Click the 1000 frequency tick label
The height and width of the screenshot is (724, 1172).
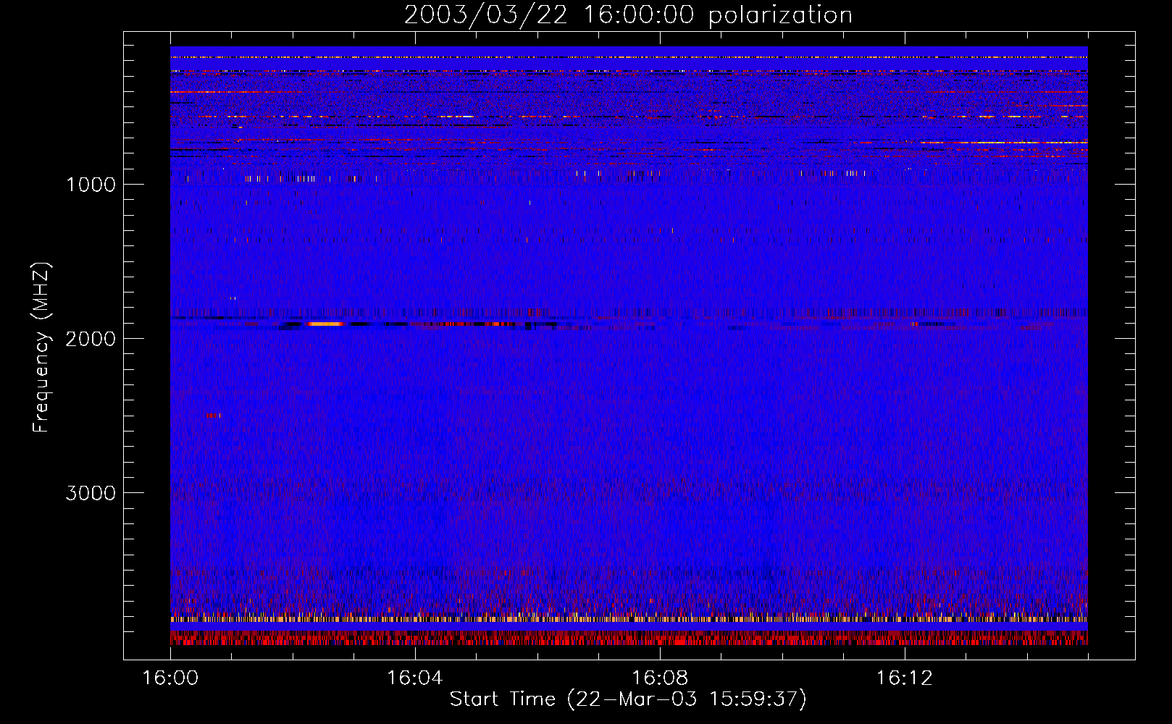coord(91,184)
